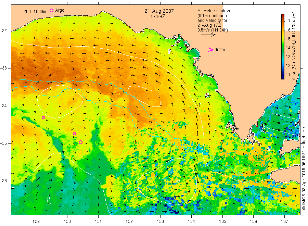Image resolution: width=308 pixels, height=226 pixels.
Task: Click the Temp. NOAA16_L3U vertical label
Action: click(x=294, y=47)
